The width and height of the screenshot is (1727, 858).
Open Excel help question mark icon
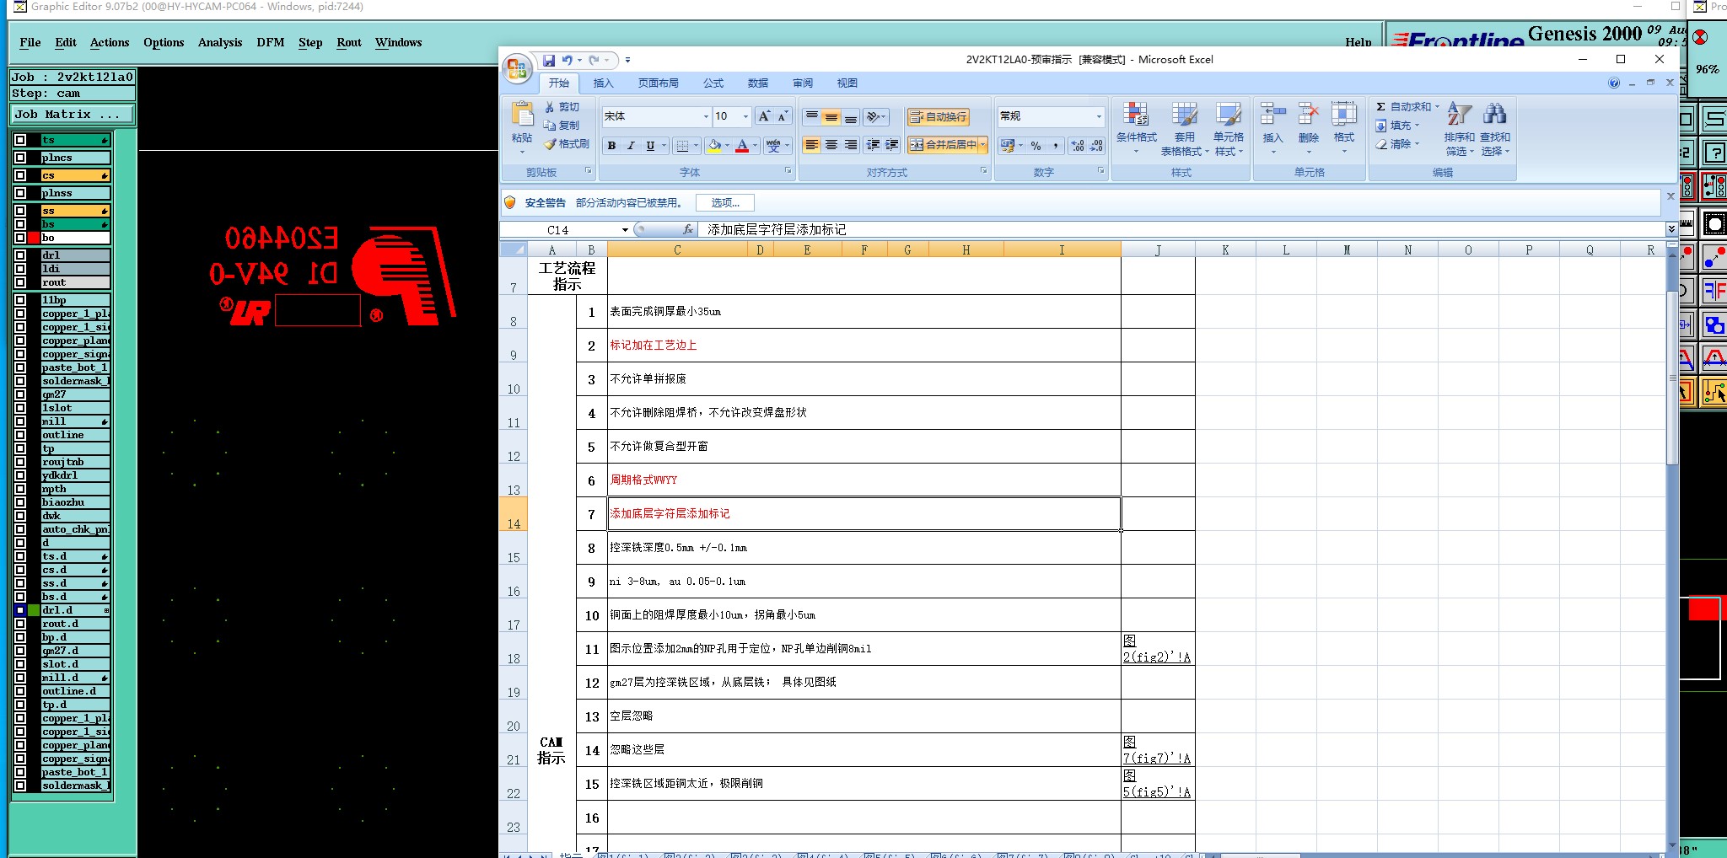click(1614, 83)
